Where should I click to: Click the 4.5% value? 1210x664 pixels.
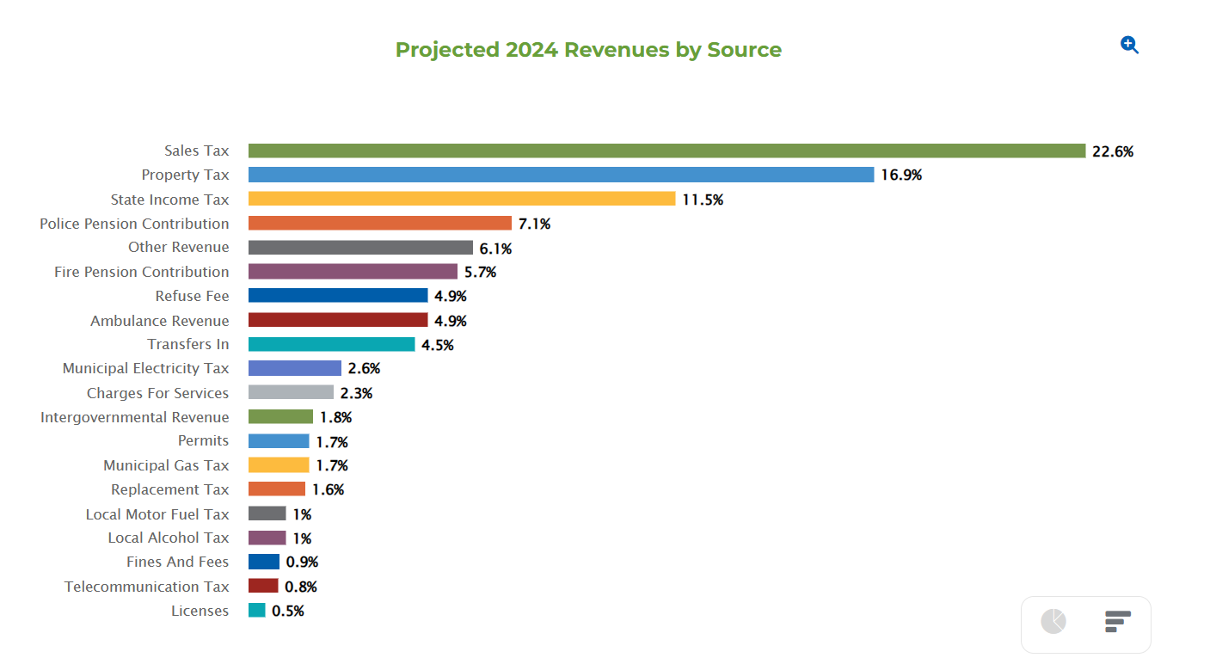[438, 345]
